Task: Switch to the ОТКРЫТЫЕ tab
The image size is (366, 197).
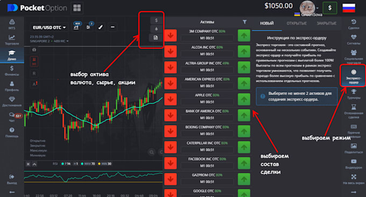Action: point(297,23)
